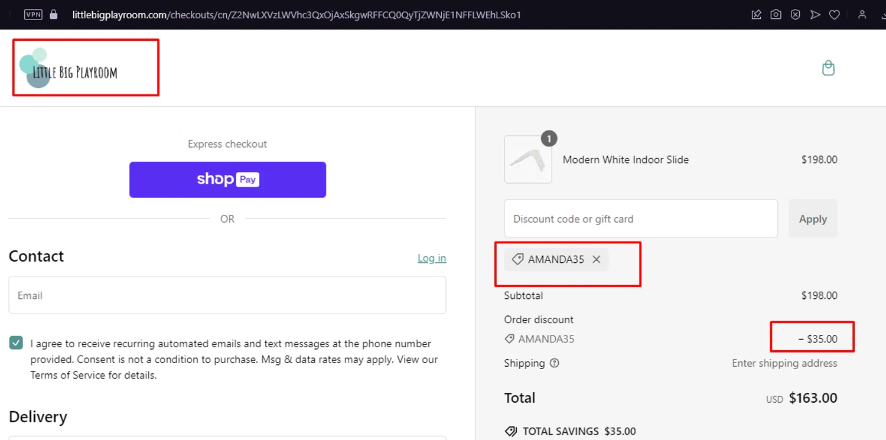Open the Log in link
886x440 pixels.
(432, 258)
